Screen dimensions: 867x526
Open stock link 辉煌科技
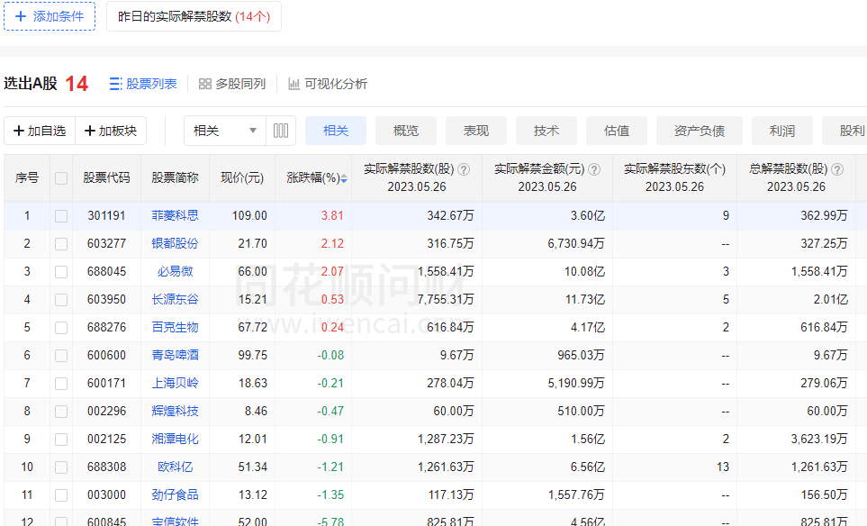175,411
